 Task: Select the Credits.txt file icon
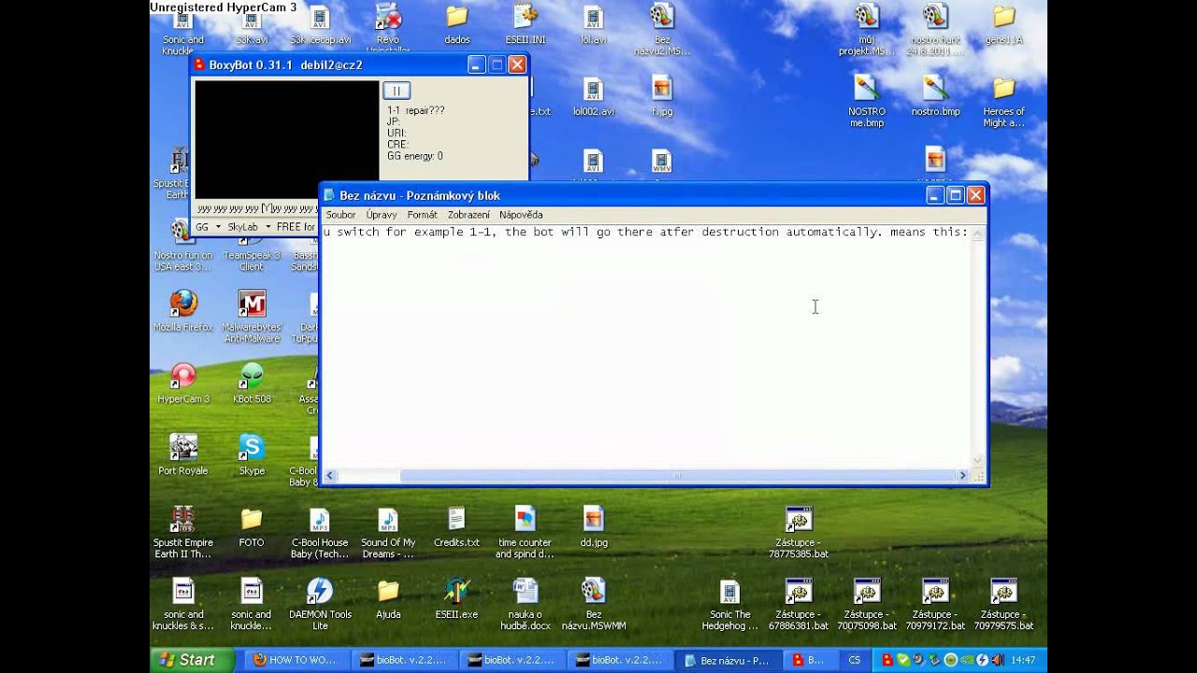(456, 527)
